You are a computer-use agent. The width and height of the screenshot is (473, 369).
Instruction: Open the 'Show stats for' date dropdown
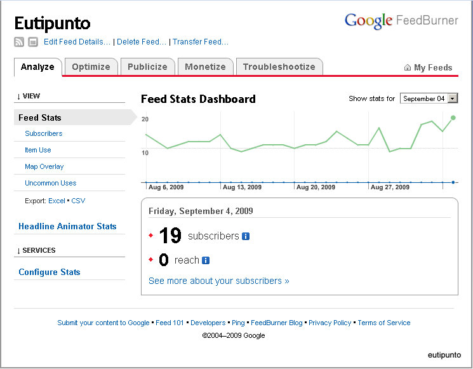[429, 98]
